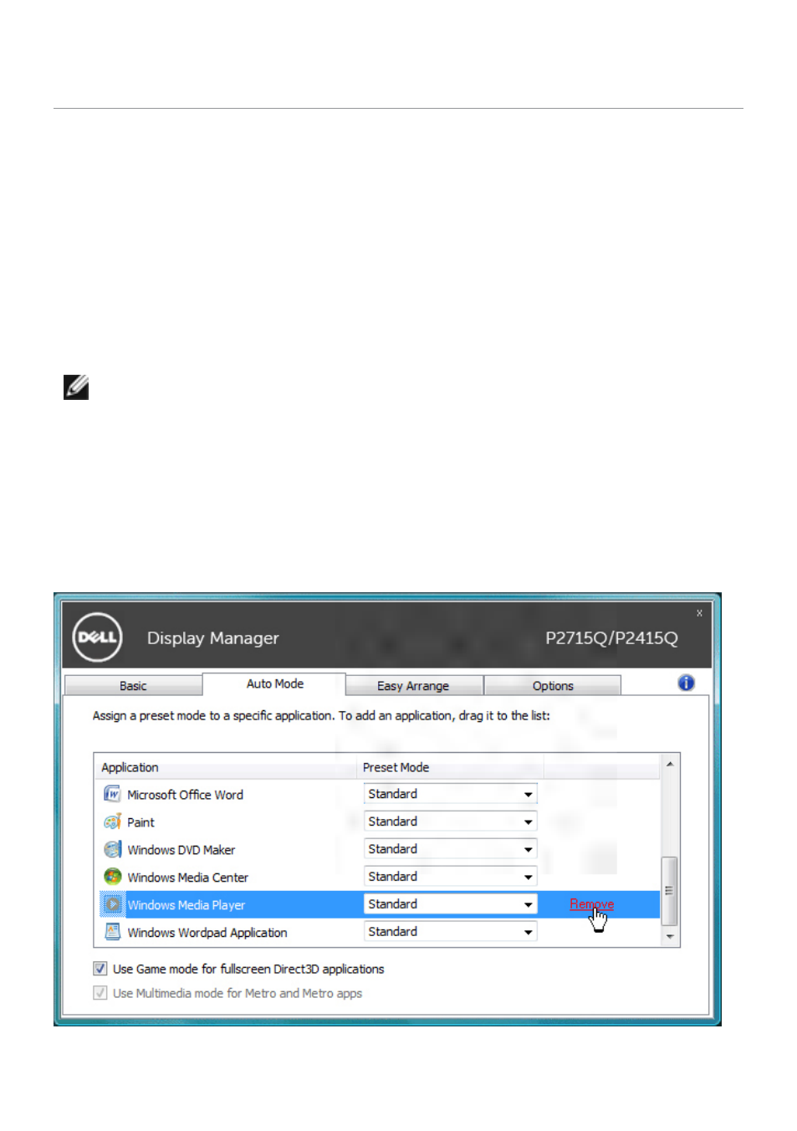Toggle Use Game mode for fullscreen Direct3D applications
This screenshot has height=1131, width=797.
pyautogui.click(x=100, y=969)
